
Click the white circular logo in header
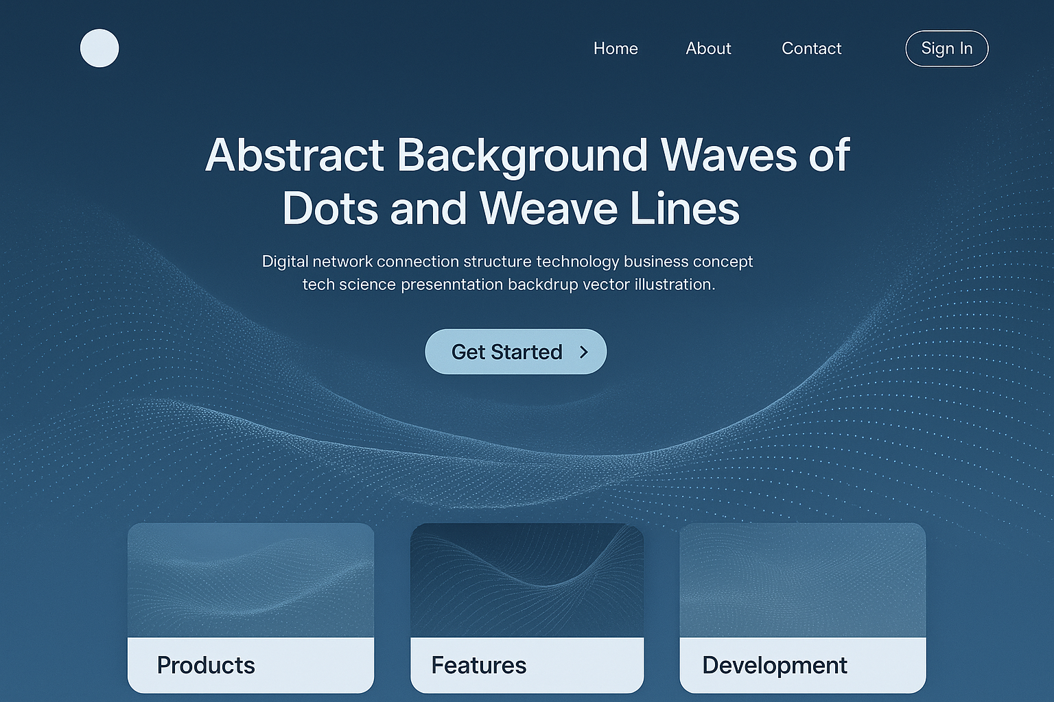click(x=99, y=48)
